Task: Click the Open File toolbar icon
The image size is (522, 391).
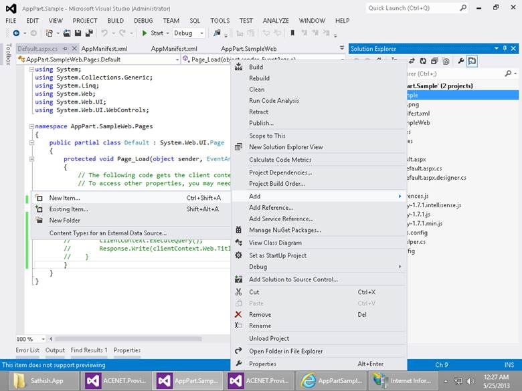Action: point(67,33)
